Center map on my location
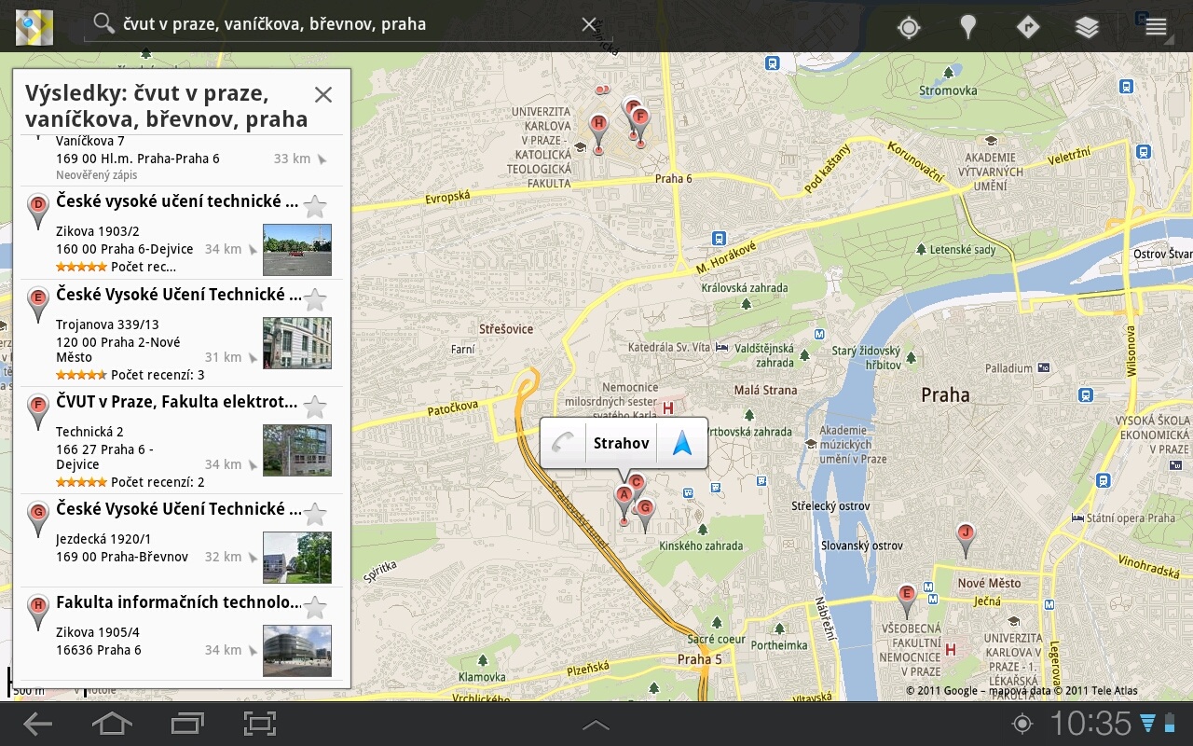1193x746 pixels. coord(909,27)
